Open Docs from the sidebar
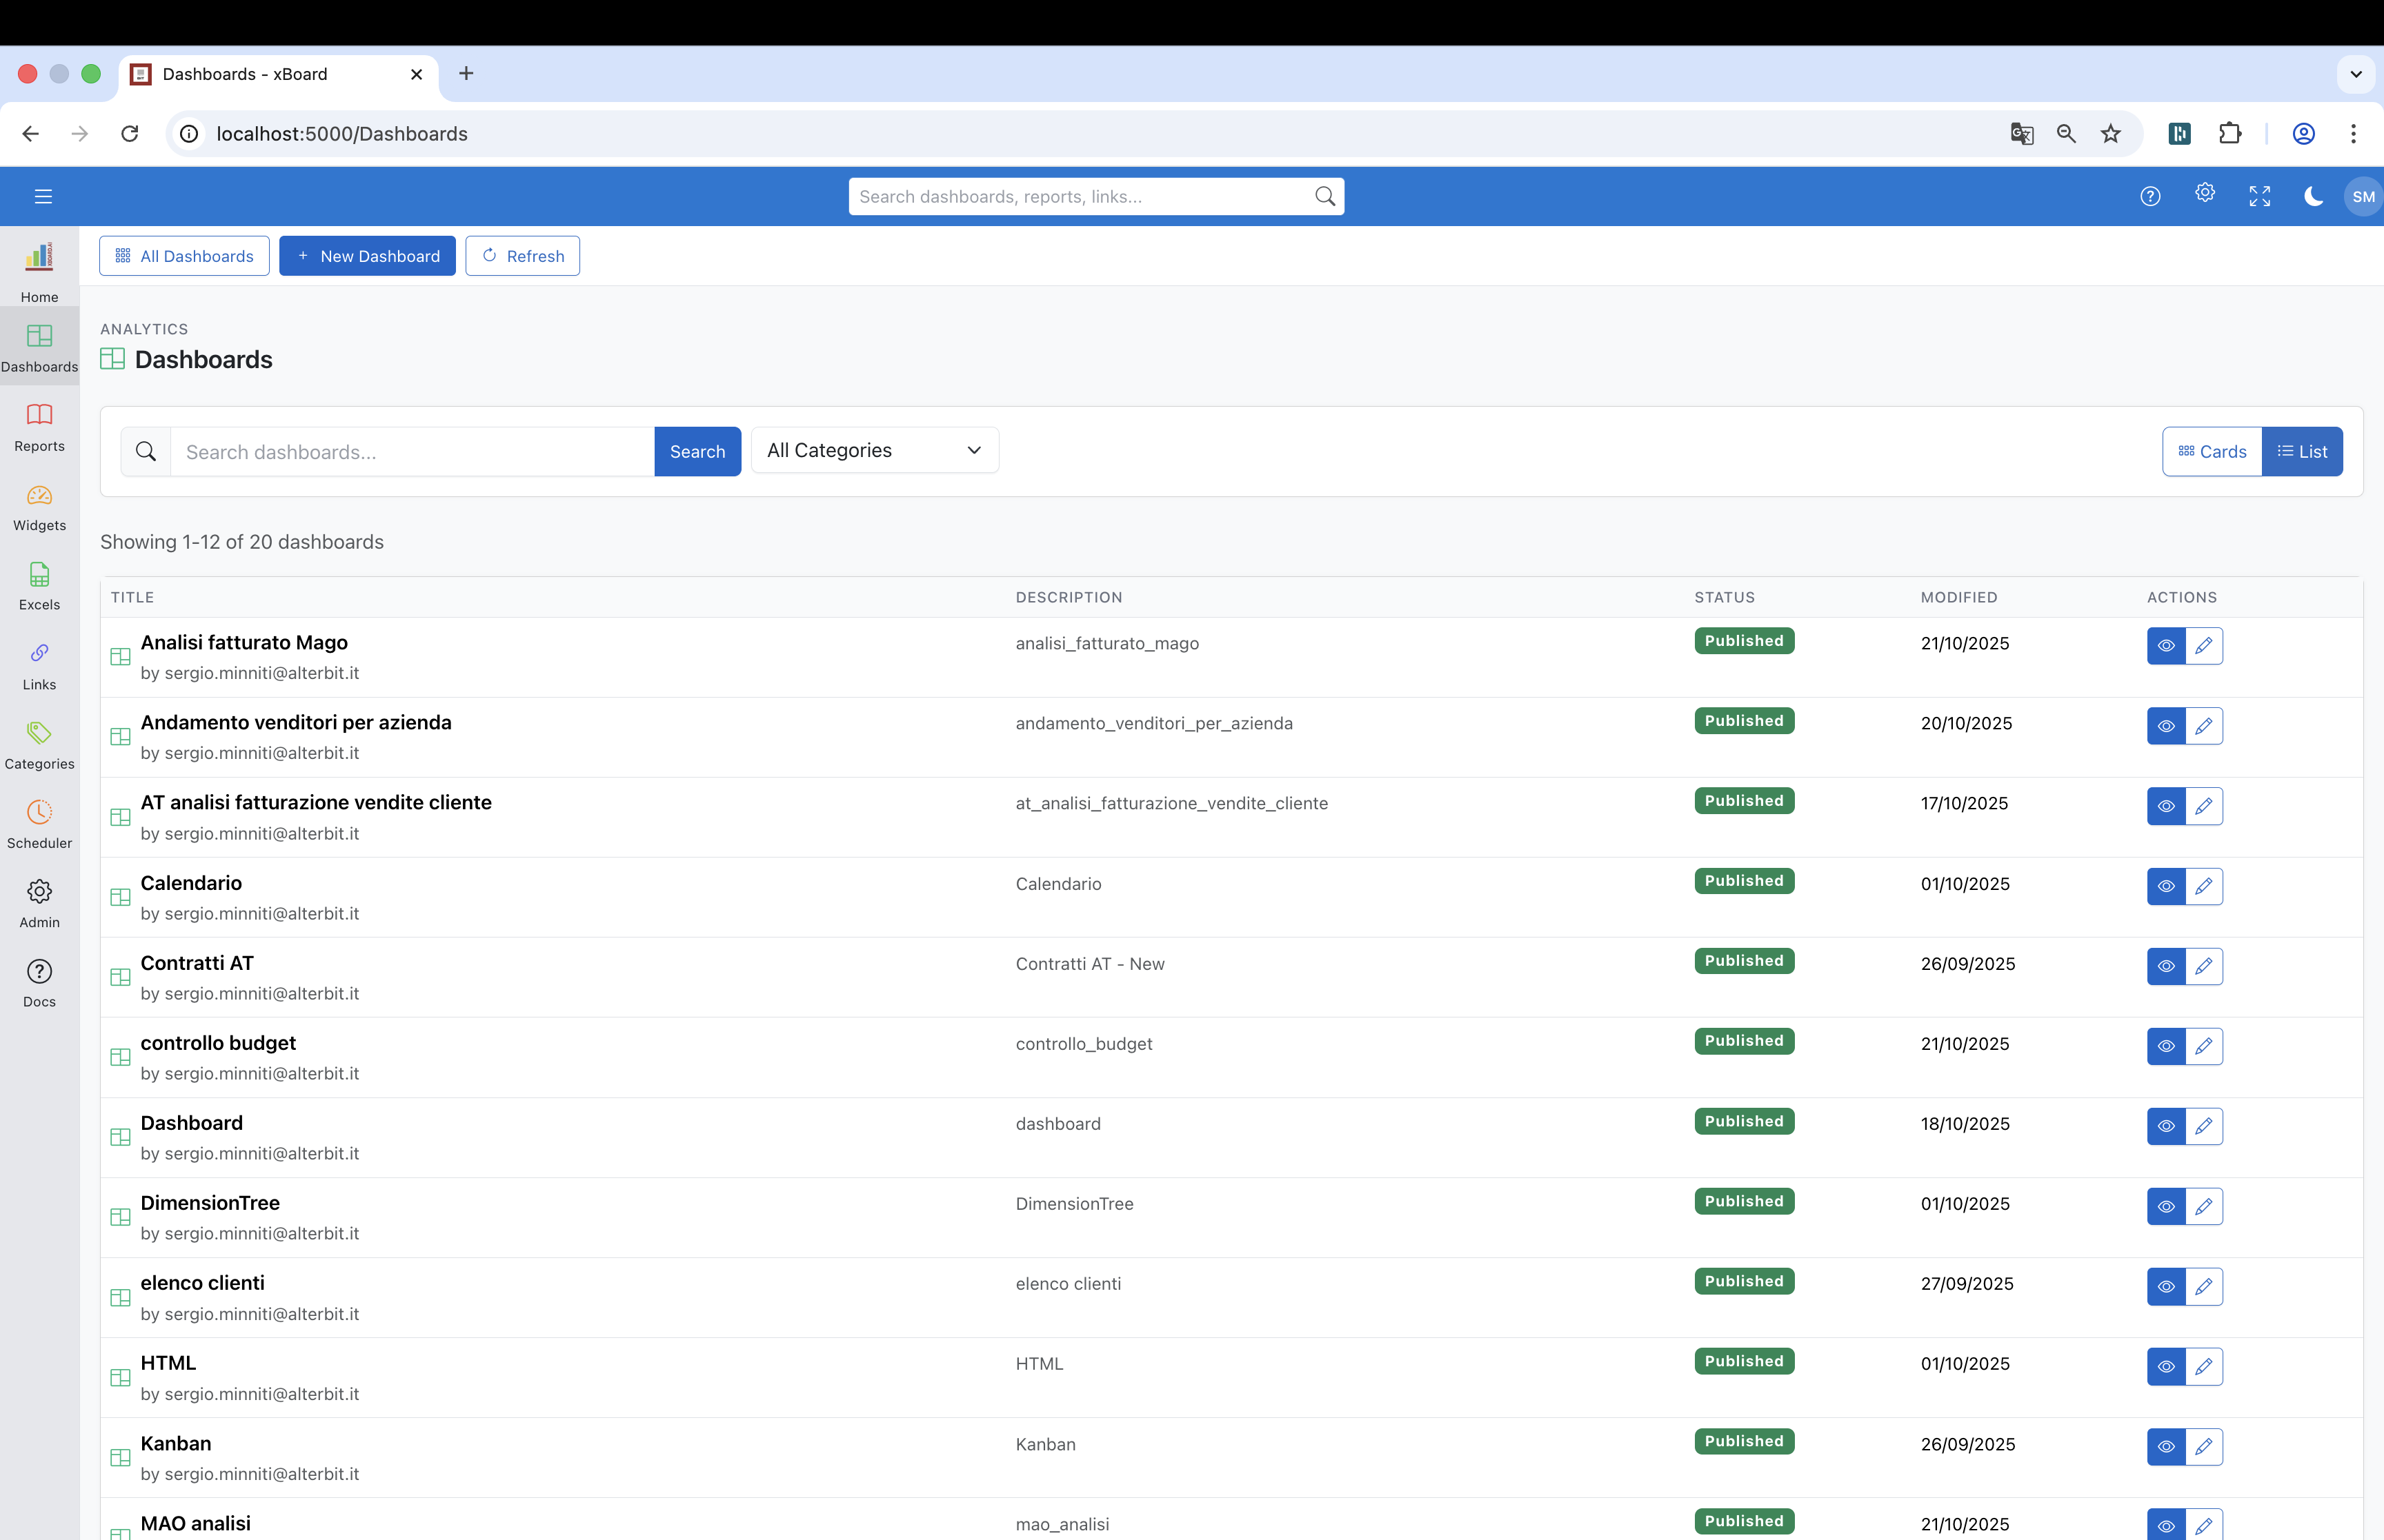 click(39, 983)
